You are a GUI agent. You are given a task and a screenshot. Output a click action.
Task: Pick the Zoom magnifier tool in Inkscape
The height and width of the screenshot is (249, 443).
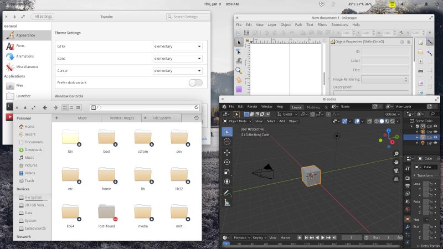(x=239, y=70)
